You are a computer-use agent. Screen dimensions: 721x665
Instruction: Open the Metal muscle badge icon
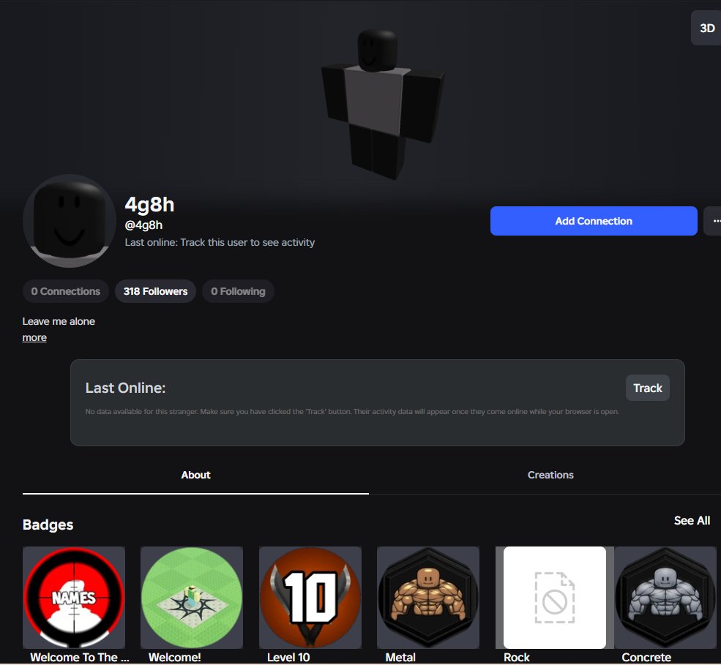pos(428,598)
